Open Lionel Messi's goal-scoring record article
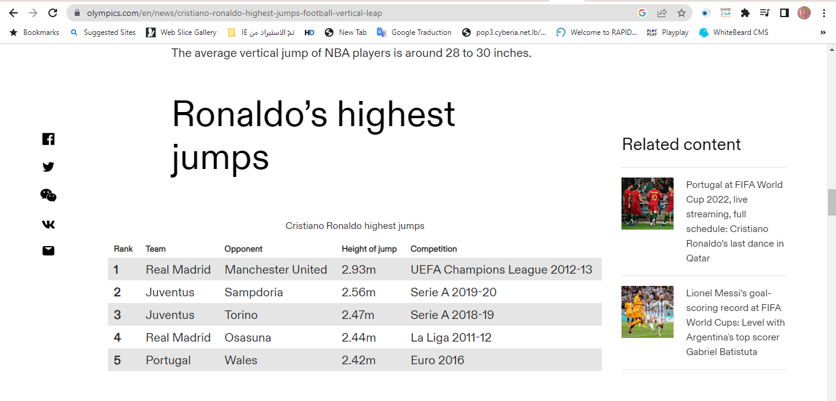This screenshot has height=401, width=836. tap(735, 322)
